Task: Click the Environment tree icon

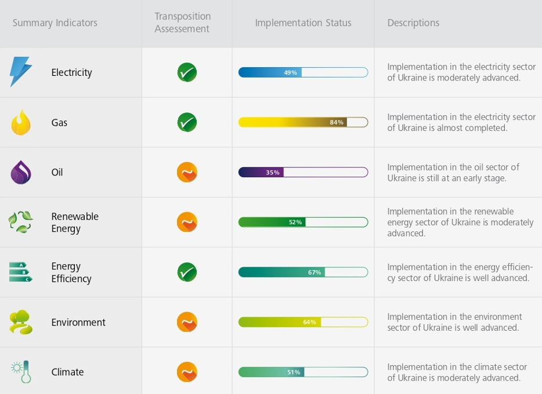Action: click(x=21, y=322)
